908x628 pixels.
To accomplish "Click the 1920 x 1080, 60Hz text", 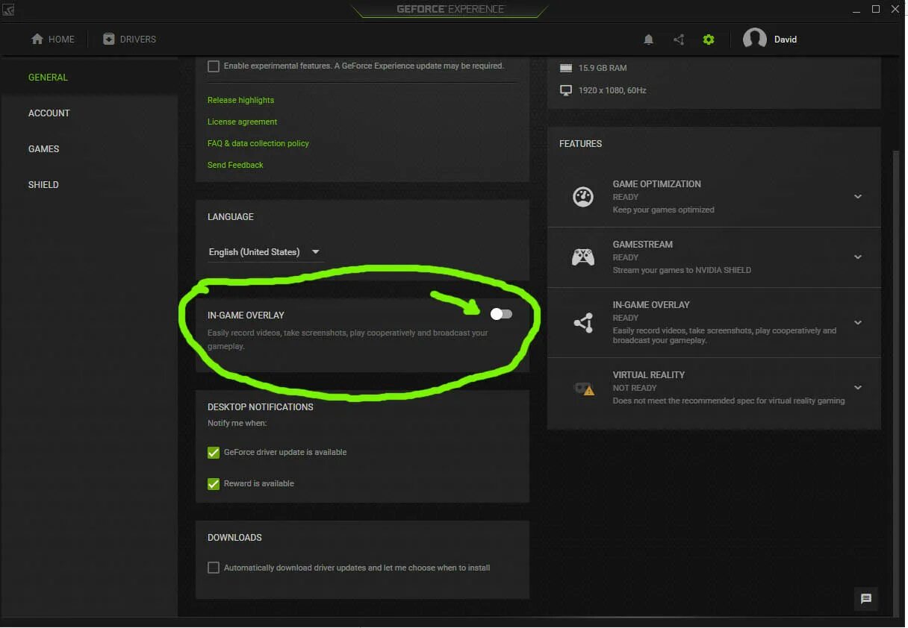I will [x=612, y=90].
